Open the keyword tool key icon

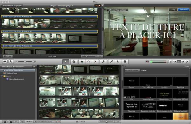[x=103, y=62]
